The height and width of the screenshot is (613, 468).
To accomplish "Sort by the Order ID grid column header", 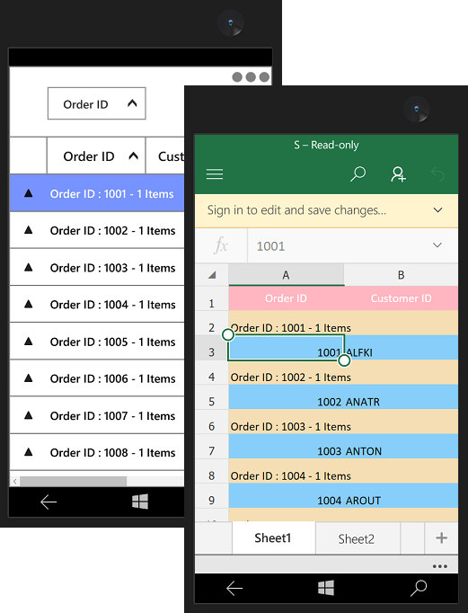I will [96, 156].
